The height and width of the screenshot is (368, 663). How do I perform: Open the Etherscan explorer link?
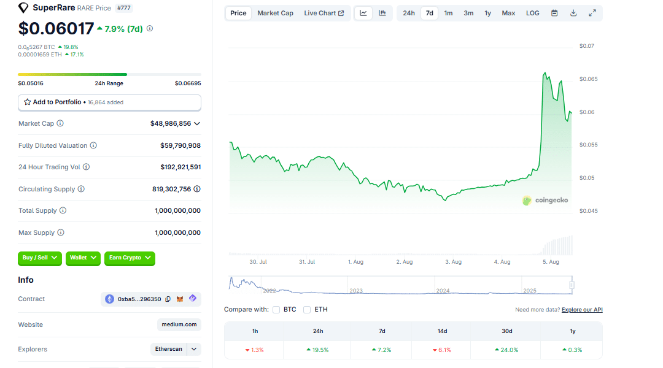169,349
